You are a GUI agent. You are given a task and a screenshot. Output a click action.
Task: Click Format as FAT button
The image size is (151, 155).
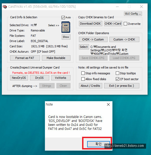click(x=25, y=58)
